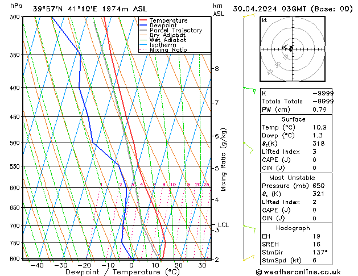Click the wind barb at 300 hPa
The image size is (358, 276).
click(x=249, y=15)
